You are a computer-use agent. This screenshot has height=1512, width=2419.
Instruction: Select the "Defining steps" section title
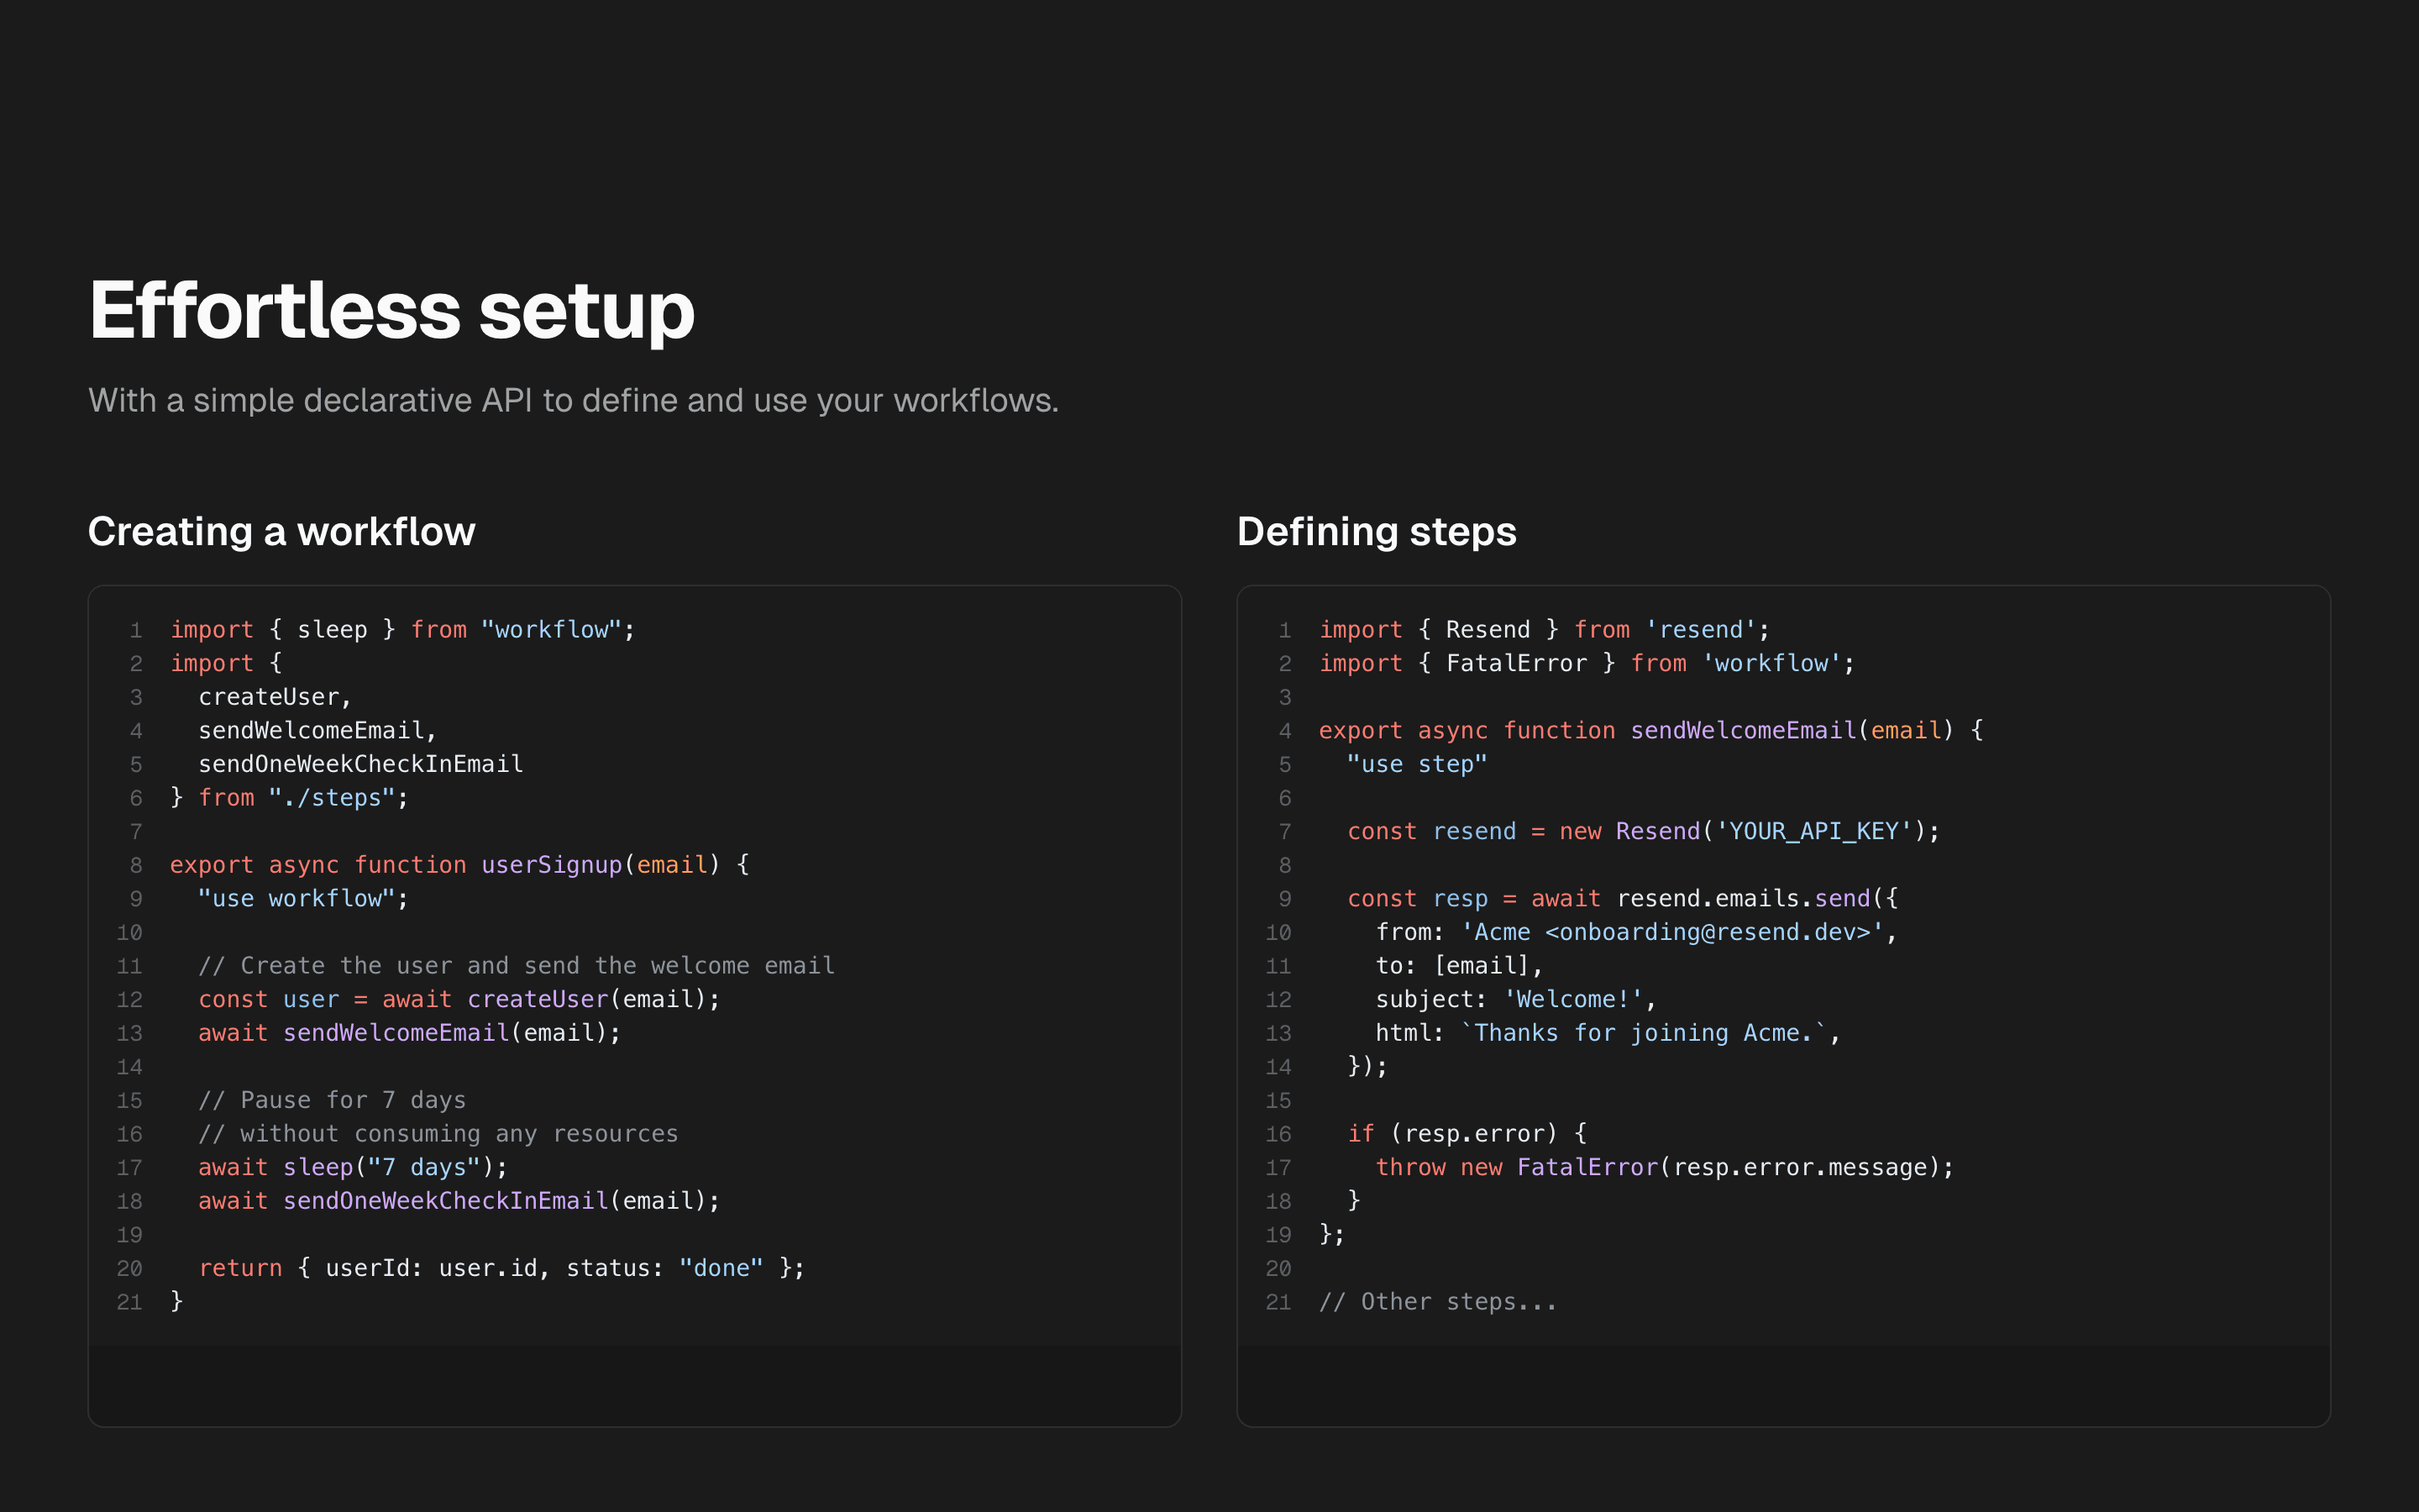pyautogui.click(x=1377, y=531)
